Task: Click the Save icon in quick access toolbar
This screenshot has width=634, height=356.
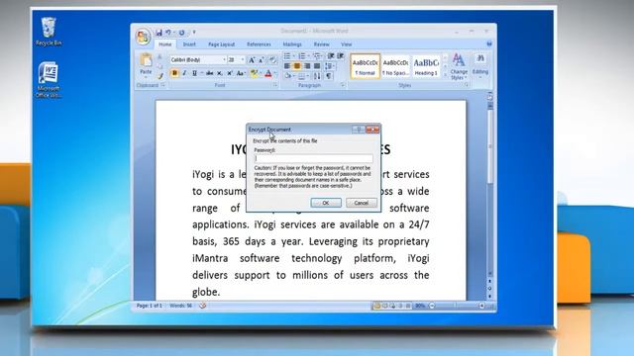Action: [x=158, y=33]
